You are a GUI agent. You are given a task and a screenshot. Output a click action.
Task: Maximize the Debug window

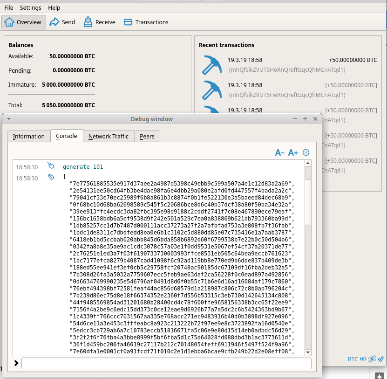click(305, 119)
